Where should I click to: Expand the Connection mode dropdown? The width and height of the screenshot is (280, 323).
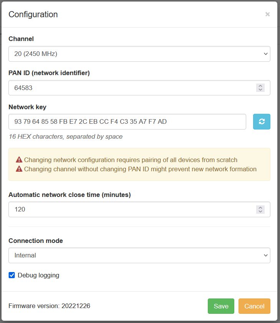tap(139, 256)
